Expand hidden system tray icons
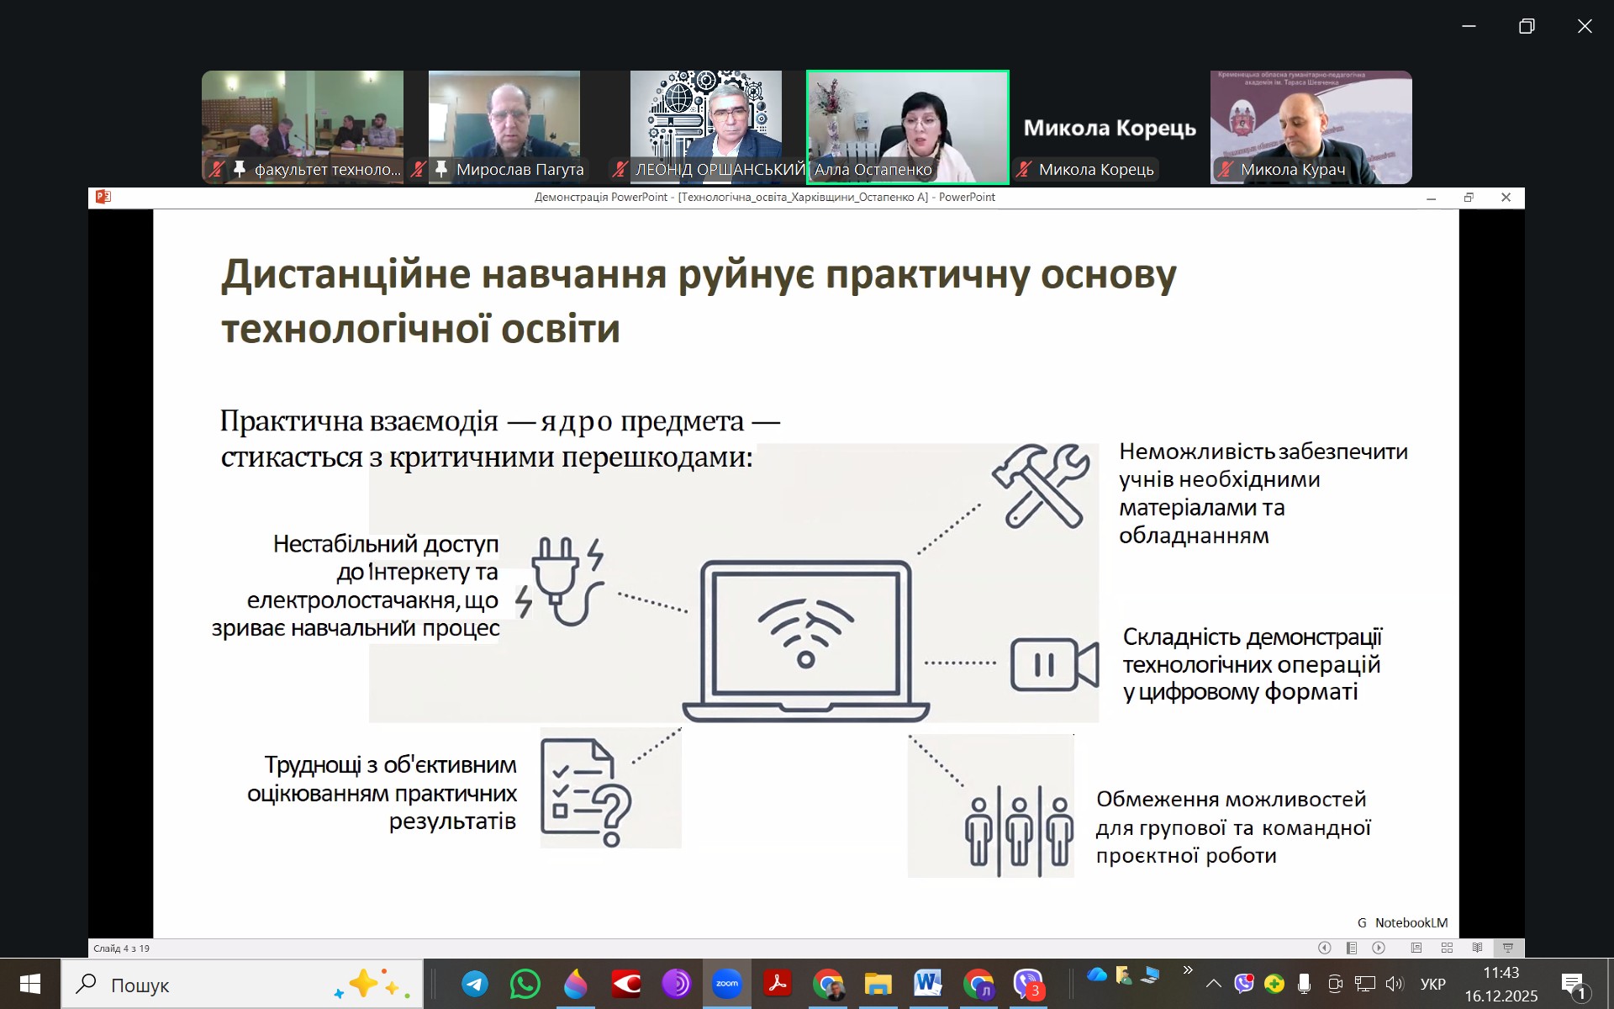The height and width of the screenshot is (1009, 1614). tap(1213, 983)
